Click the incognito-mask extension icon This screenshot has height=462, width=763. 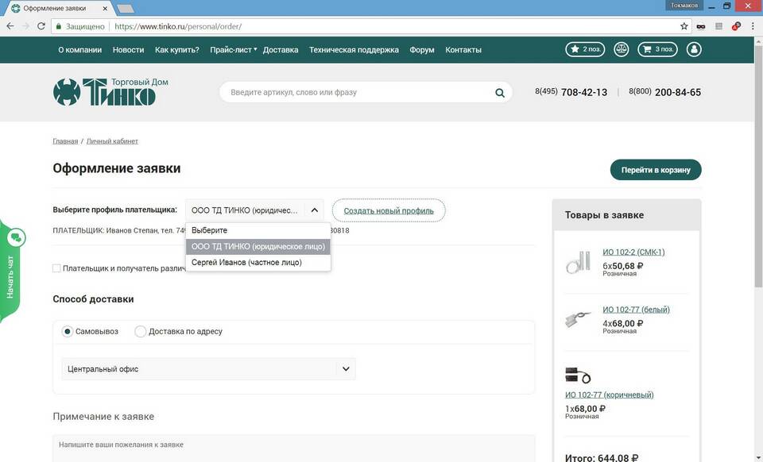click(x=701, y=26)
